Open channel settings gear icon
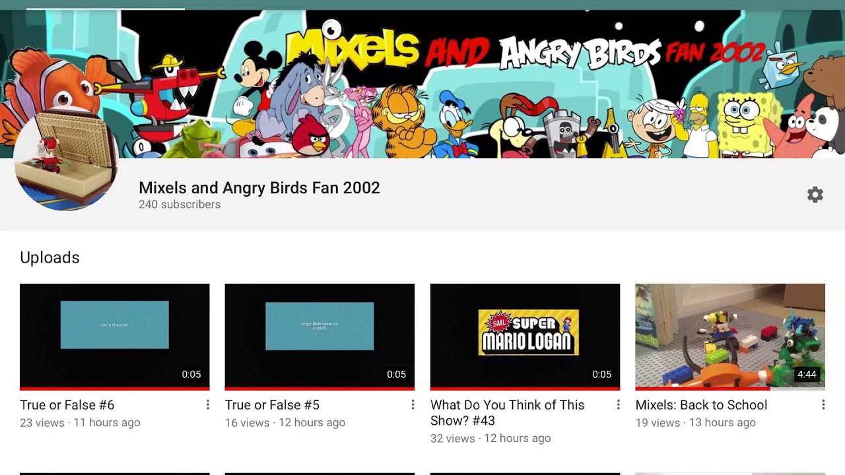Viewport: 845px width, 475px height. [x=815, y=195]
